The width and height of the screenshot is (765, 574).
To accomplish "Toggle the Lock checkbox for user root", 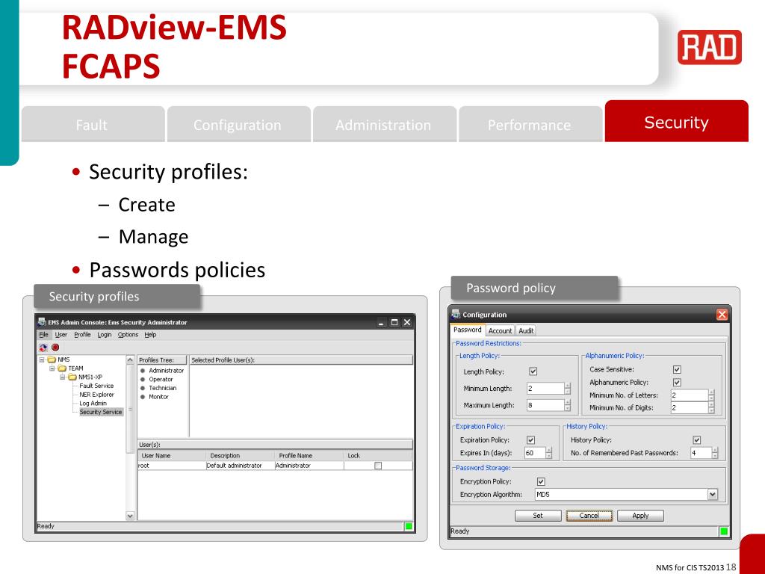I will click(378, 466).
